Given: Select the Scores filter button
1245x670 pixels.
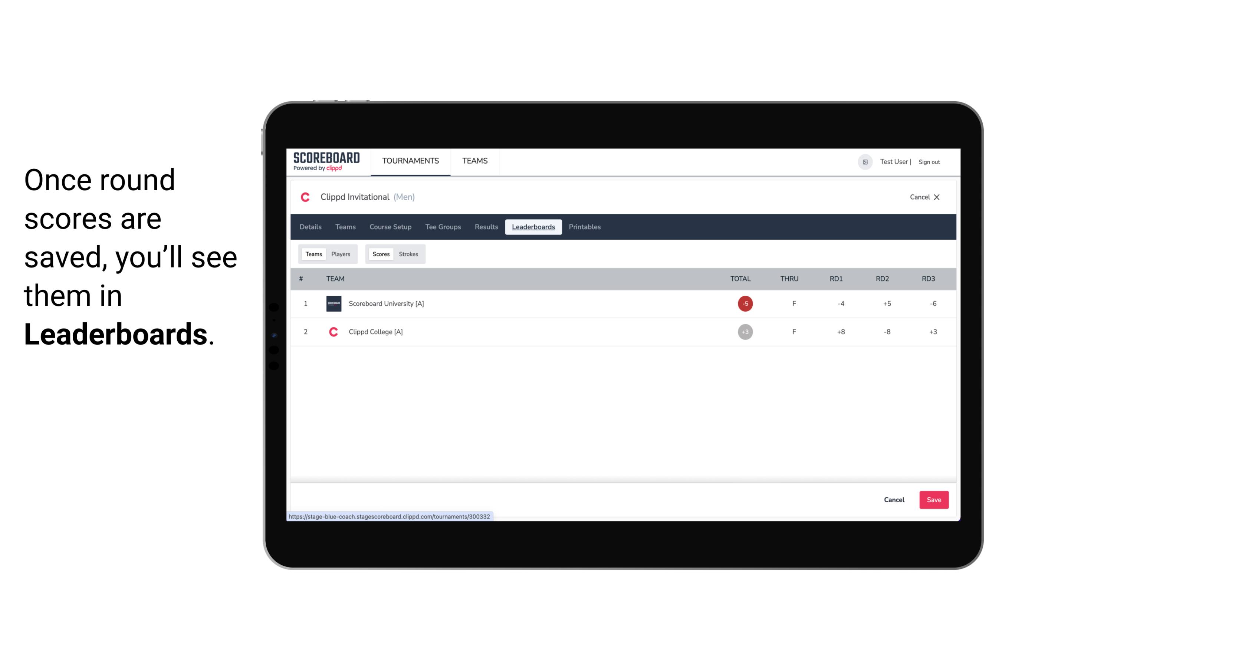Looking at the screenshot, I should point(380,254).
